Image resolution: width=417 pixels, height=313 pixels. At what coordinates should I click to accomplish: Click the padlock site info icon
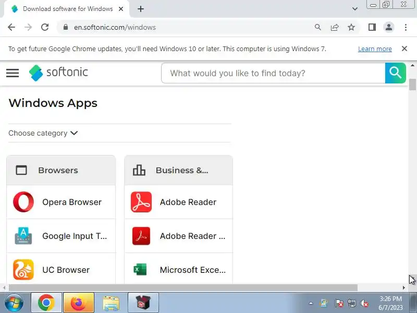tap(66, 27)
